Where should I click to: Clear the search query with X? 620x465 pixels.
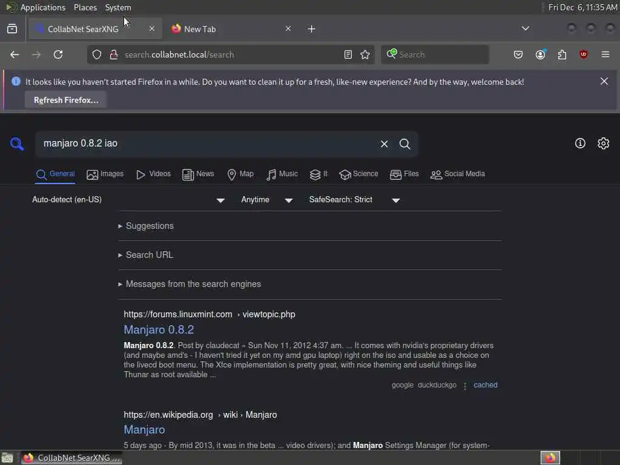384,144
